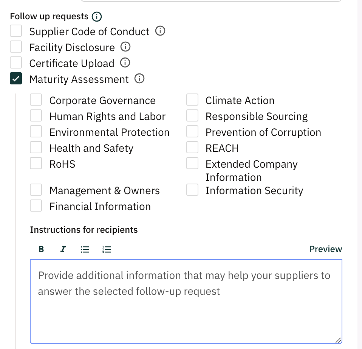Viewport: 362px width, 349px height.
Task: Check the Financial Information checkbox
Action: click(x=36, y=206)
